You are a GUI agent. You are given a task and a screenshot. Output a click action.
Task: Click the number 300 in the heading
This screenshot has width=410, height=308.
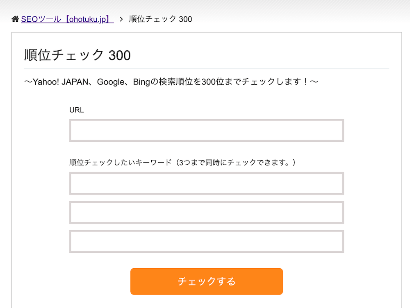click(119, 55)
